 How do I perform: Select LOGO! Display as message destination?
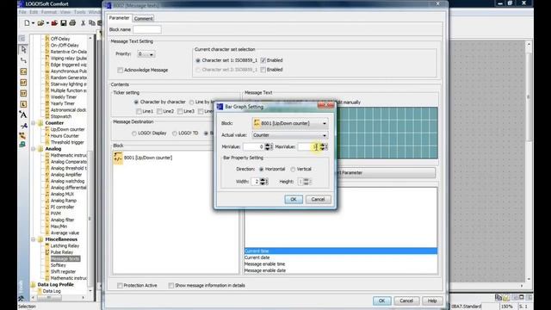click(x=134, y=133)
